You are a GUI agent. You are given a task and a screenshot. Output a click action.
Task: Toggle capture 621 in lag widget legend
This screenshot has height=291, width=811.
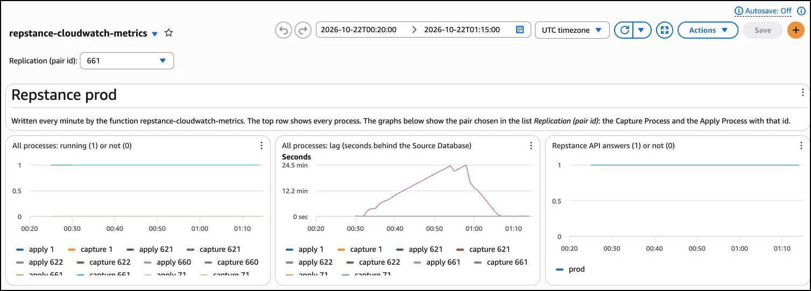tap(483, 249)
